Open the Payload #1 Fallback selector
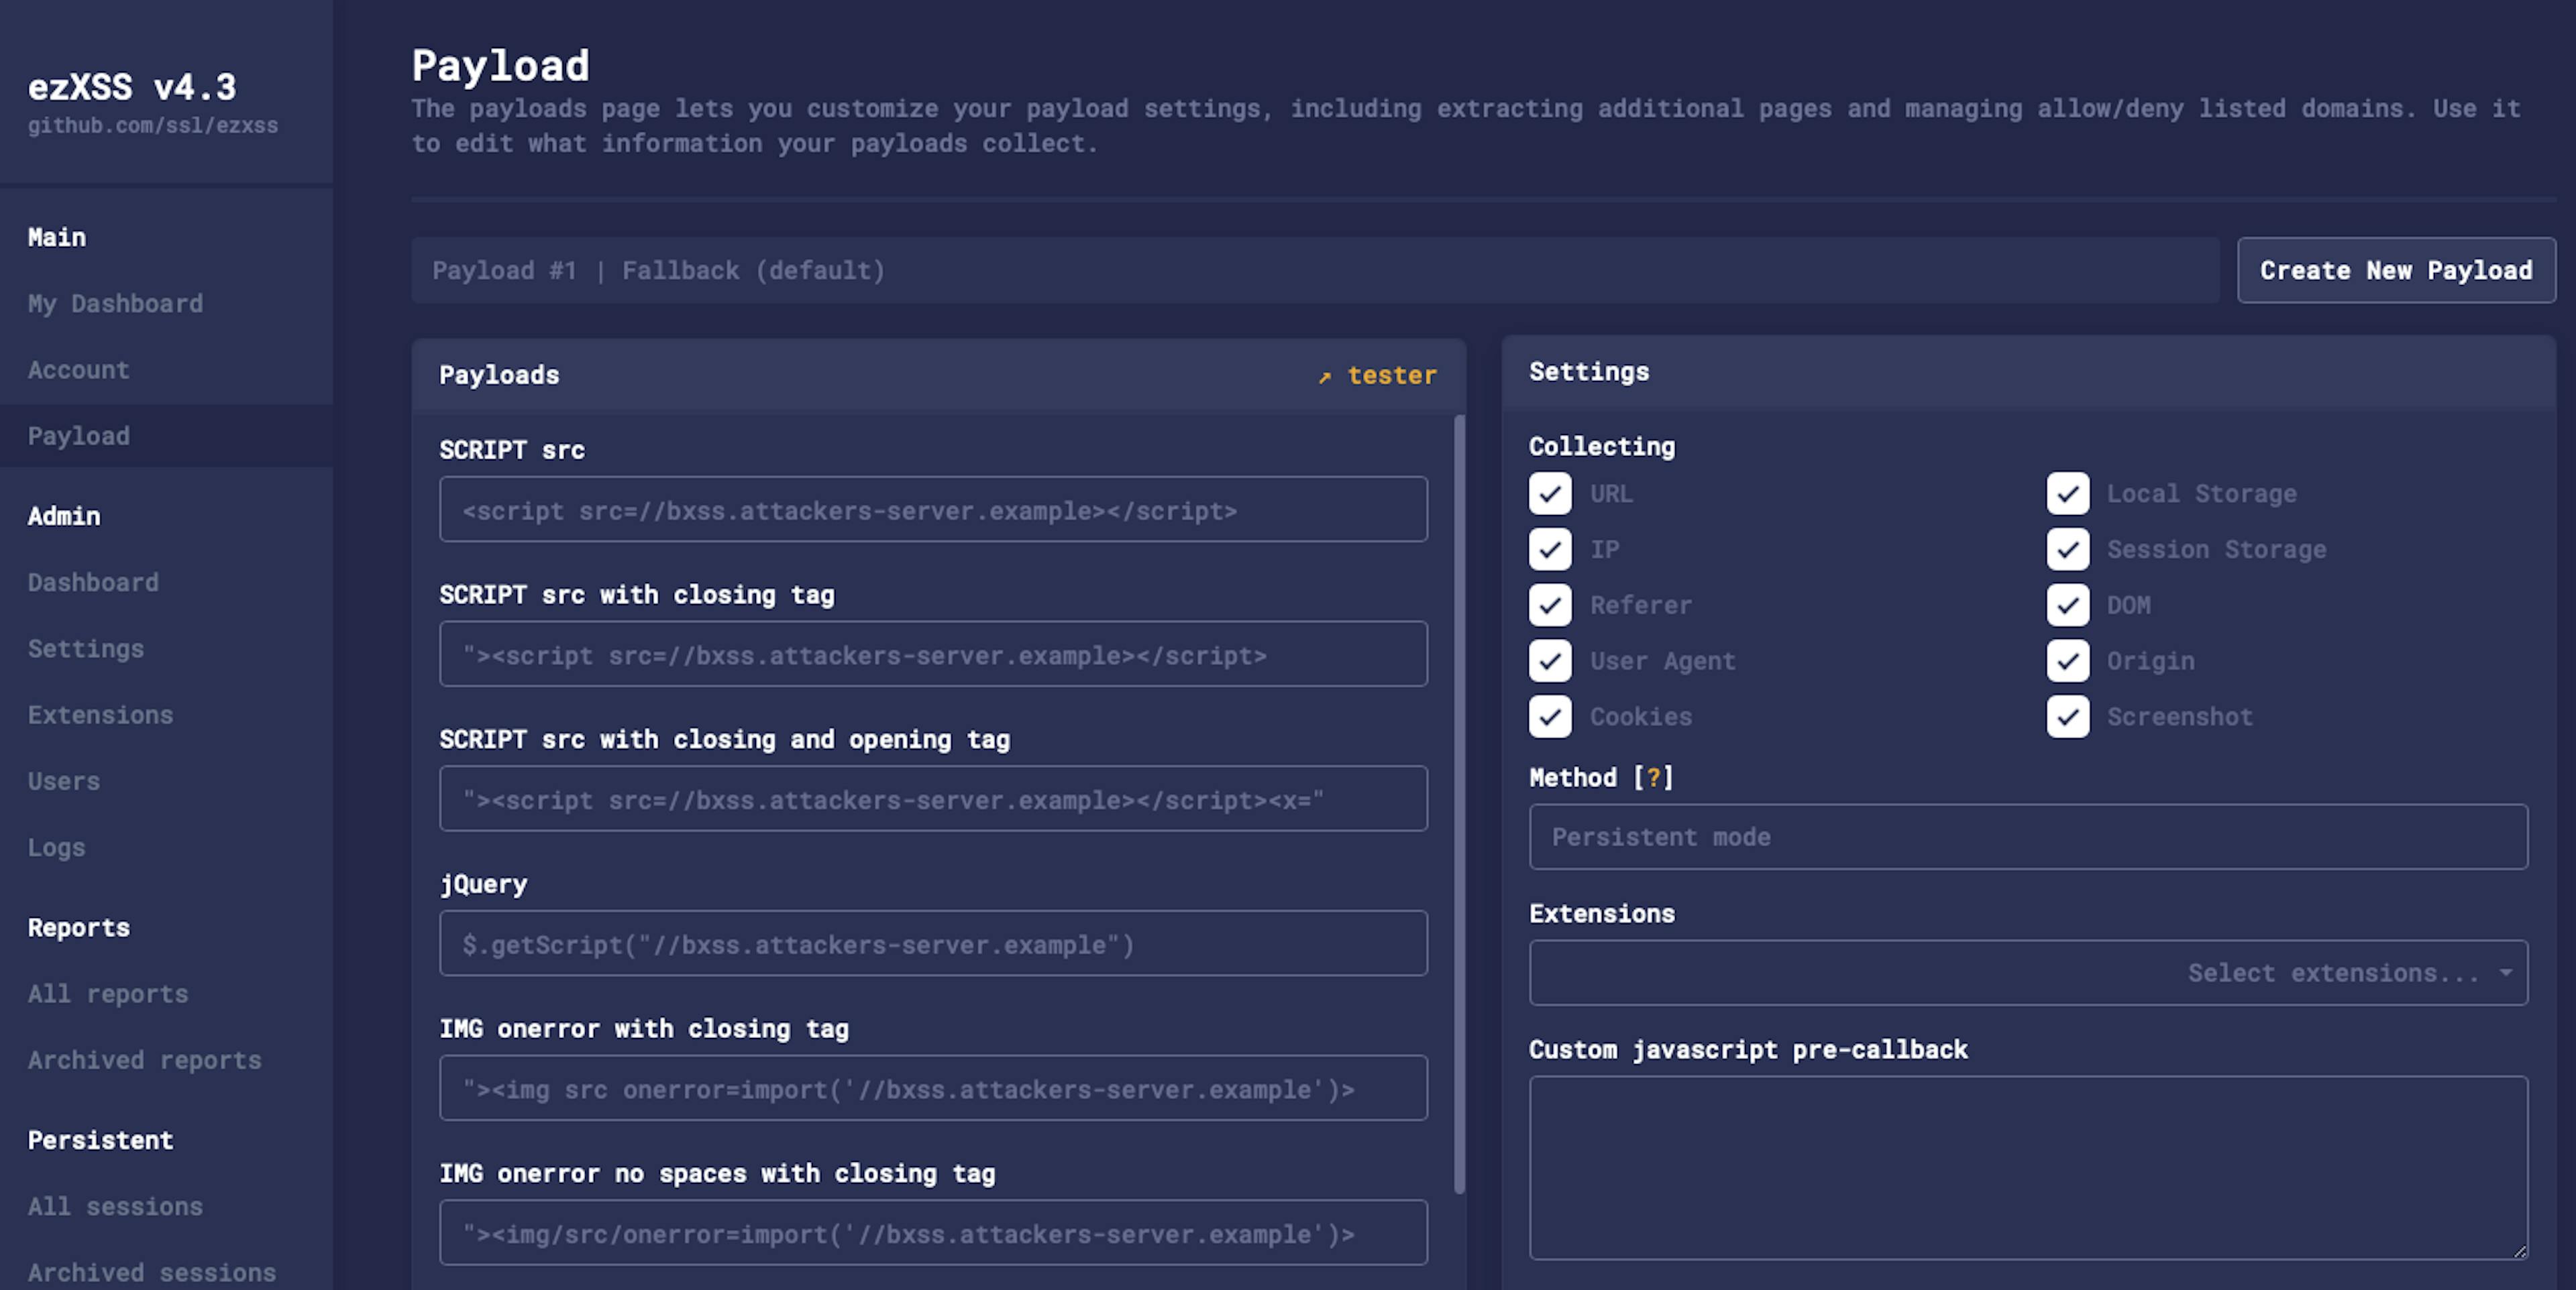The width and height of the screenshot is (2576, 1290). (1314, 271)
